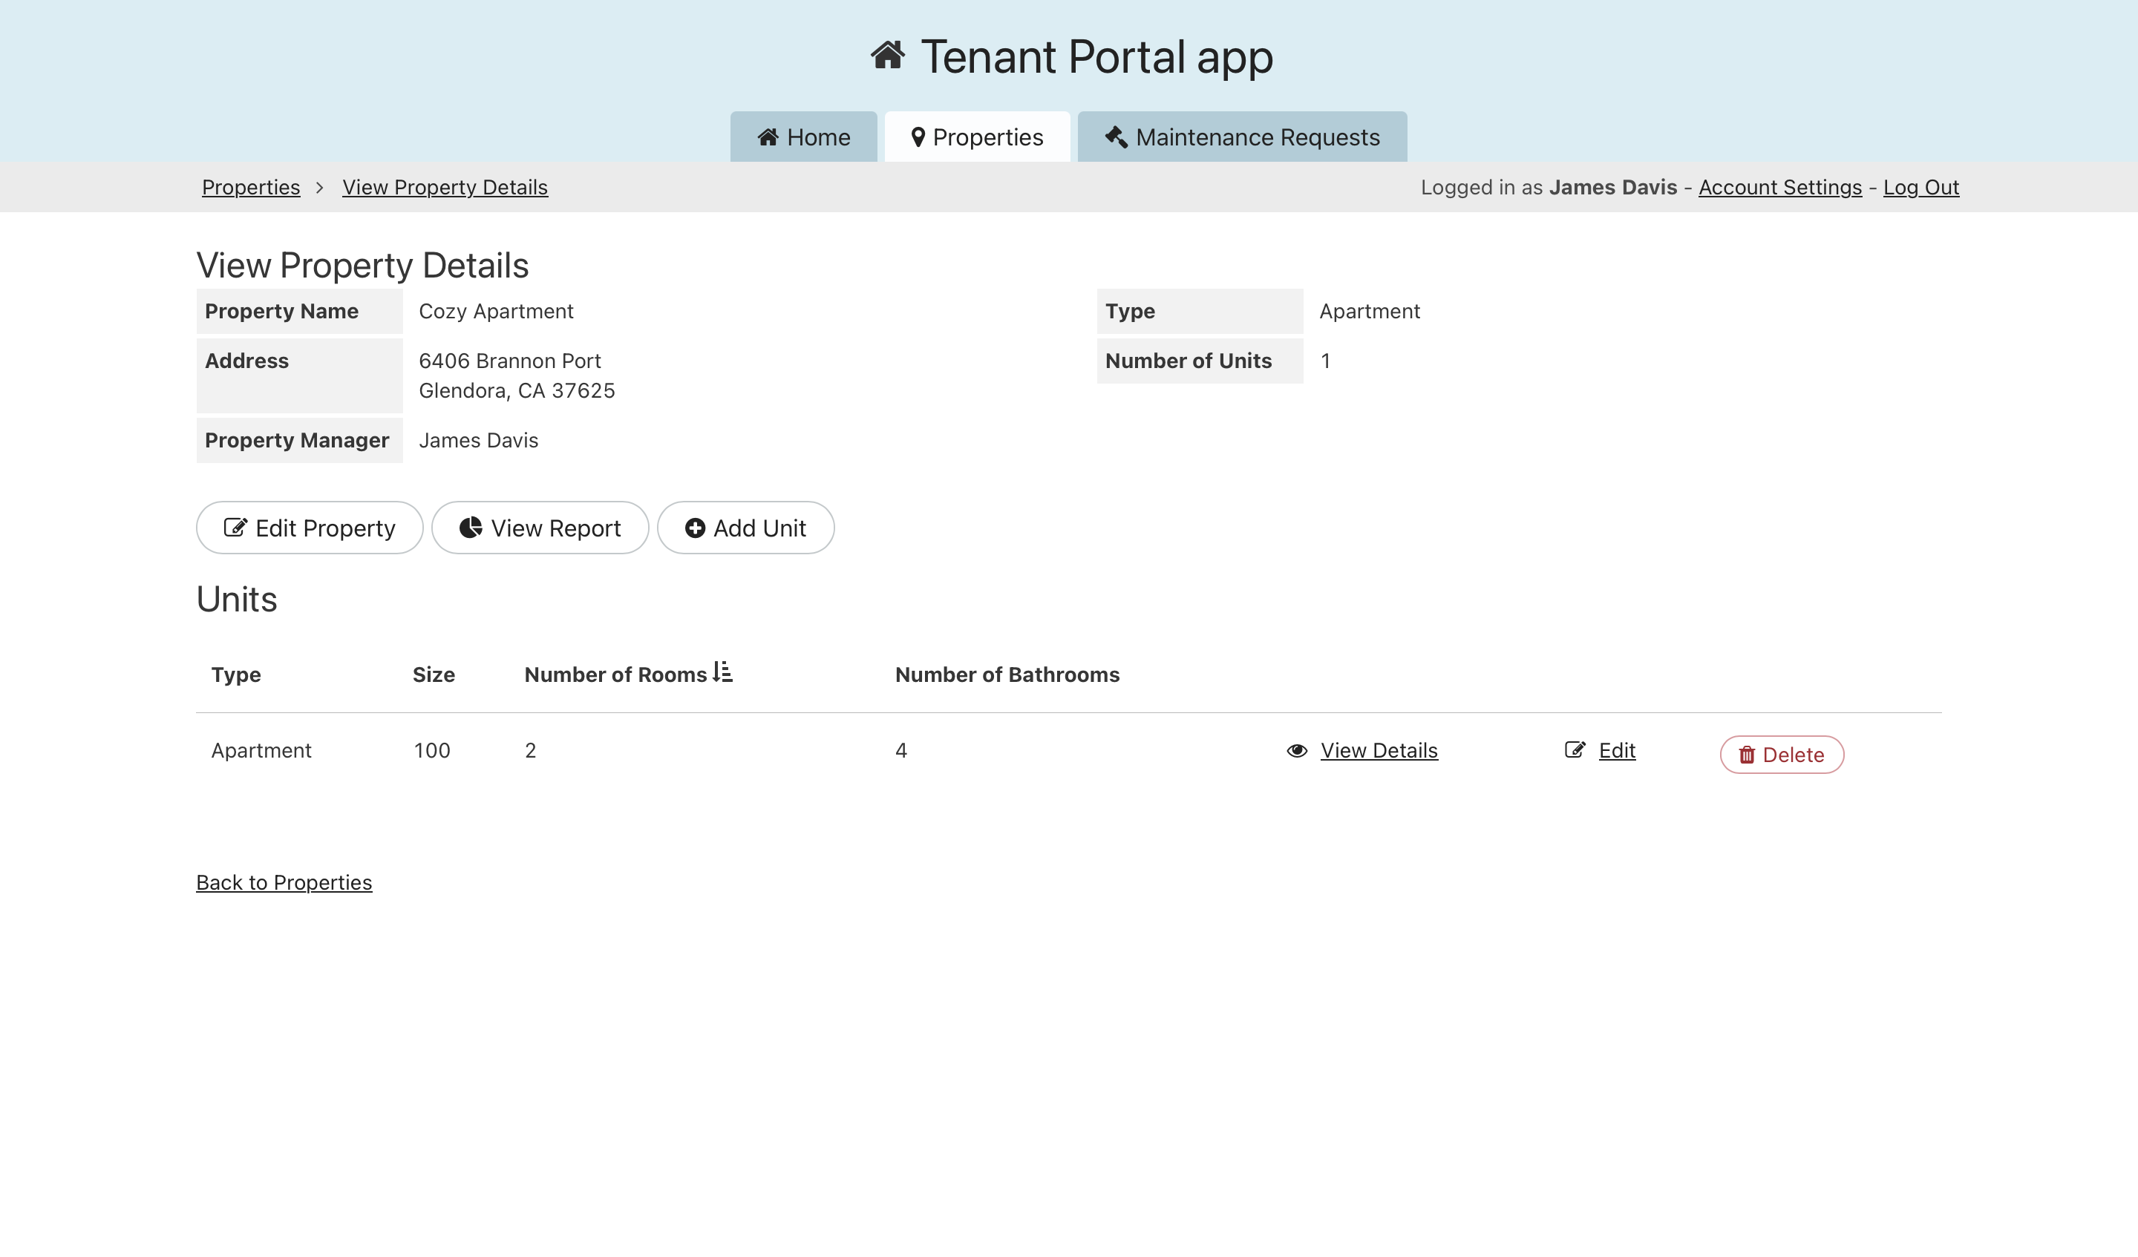The image size is (2138, 1257).
Task: Click the pie chart icon on View Report
Action: click(x=471, y=528)
